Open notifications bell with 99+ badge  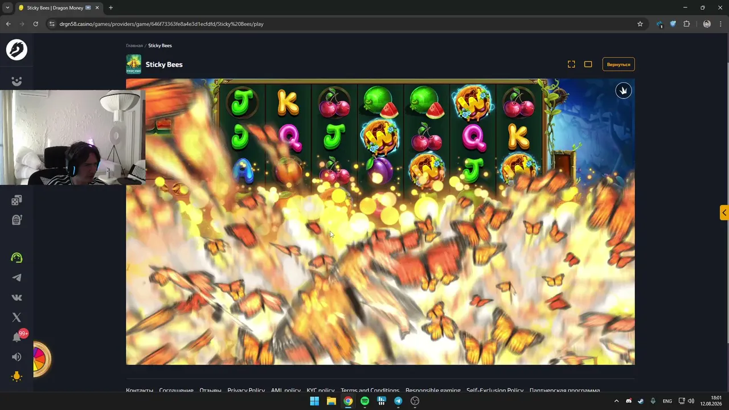pyautogui.click(x=17, y=337)
